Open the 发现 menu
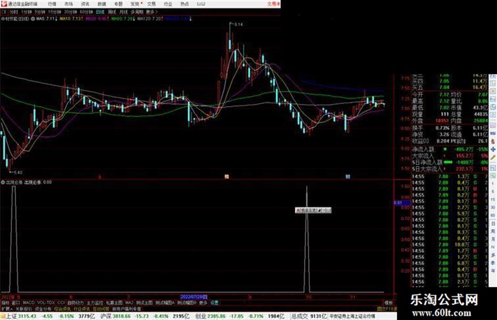The height and width of the screenshot is (320, 497). pos(135,4)
